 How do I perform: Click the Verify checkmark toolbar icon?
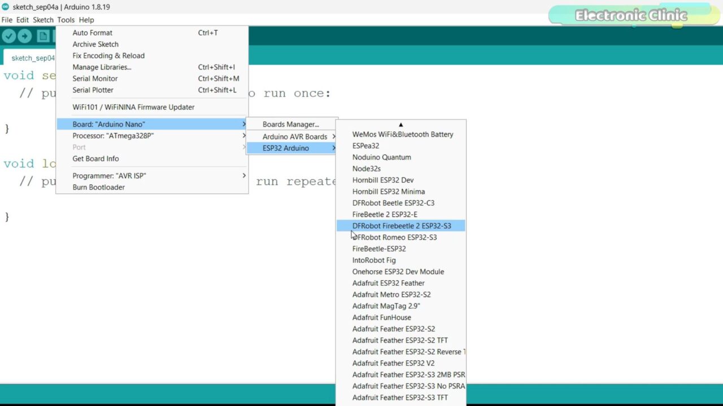(8, 36)
